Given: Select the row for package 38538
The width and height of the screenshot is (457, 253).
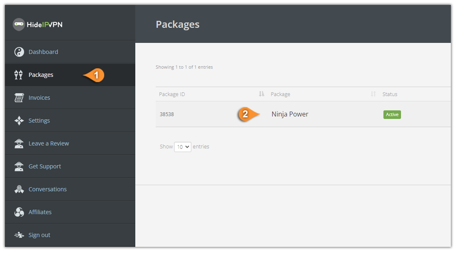Looking at the screenshot, I should (x=167, y=114).
